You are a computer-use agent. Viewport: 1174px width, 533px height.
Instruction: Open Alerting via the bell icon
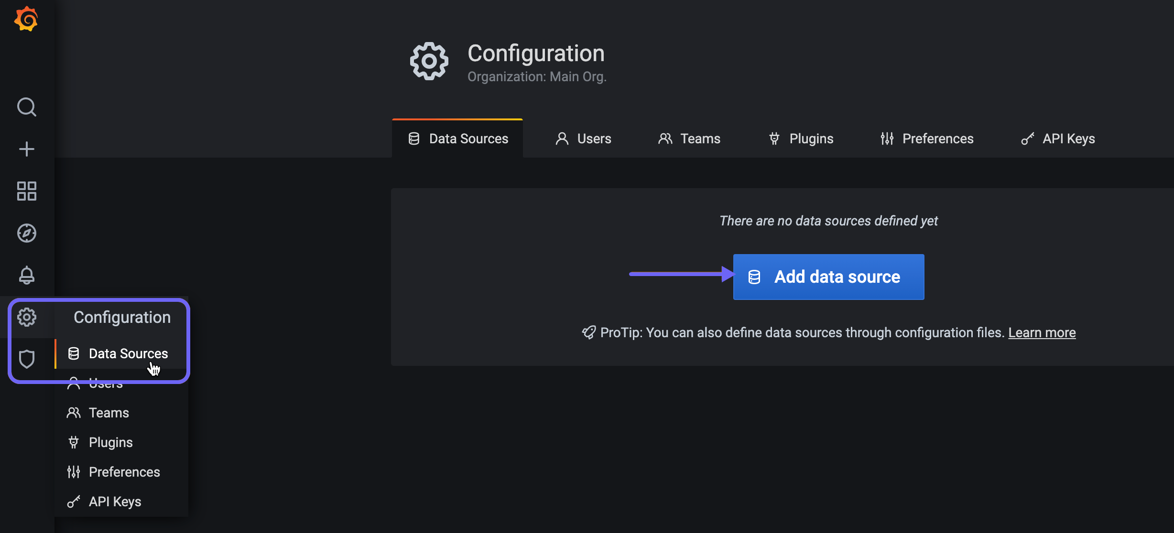click(x=27, y=275)
